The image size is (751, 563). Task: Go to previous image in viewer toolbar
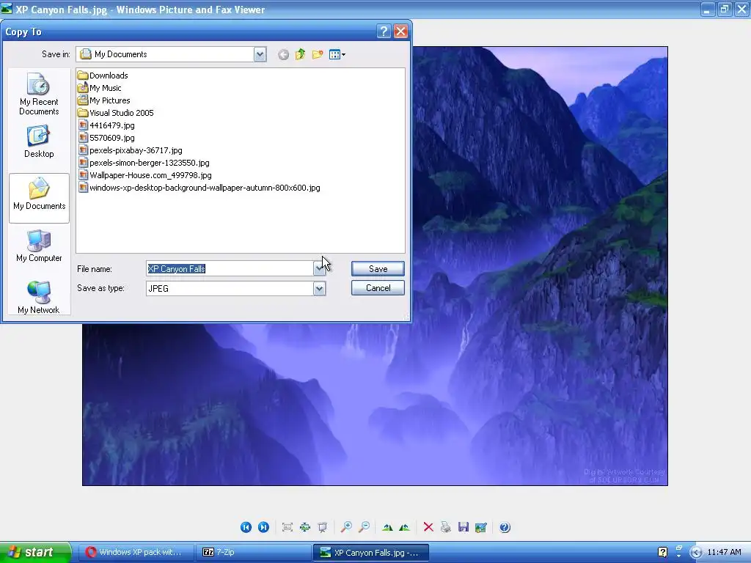tap(246, 527)
